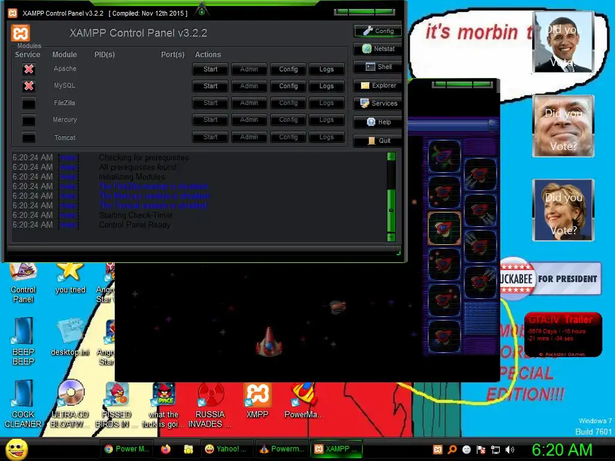The height and width of the screenshot is (461, 615).
Task: Toggle the MySQL service checkbox
Action: tap(29, 86)
